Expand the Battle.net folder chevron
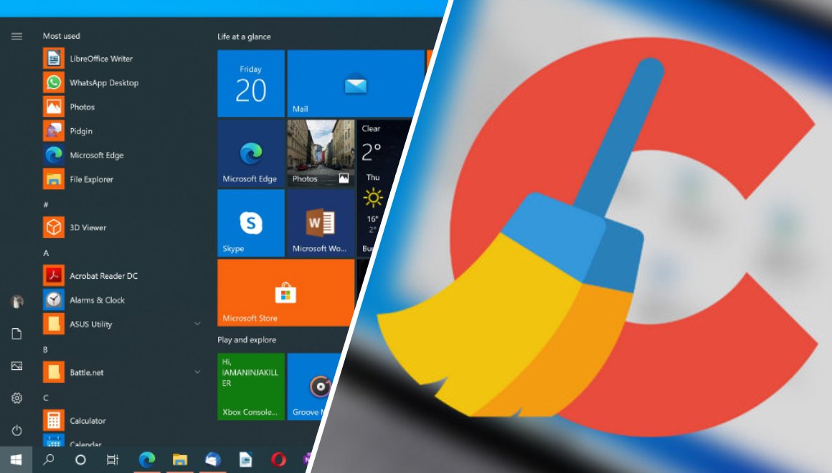The height and width of the screenshot is (473, 832). (197, 372)
